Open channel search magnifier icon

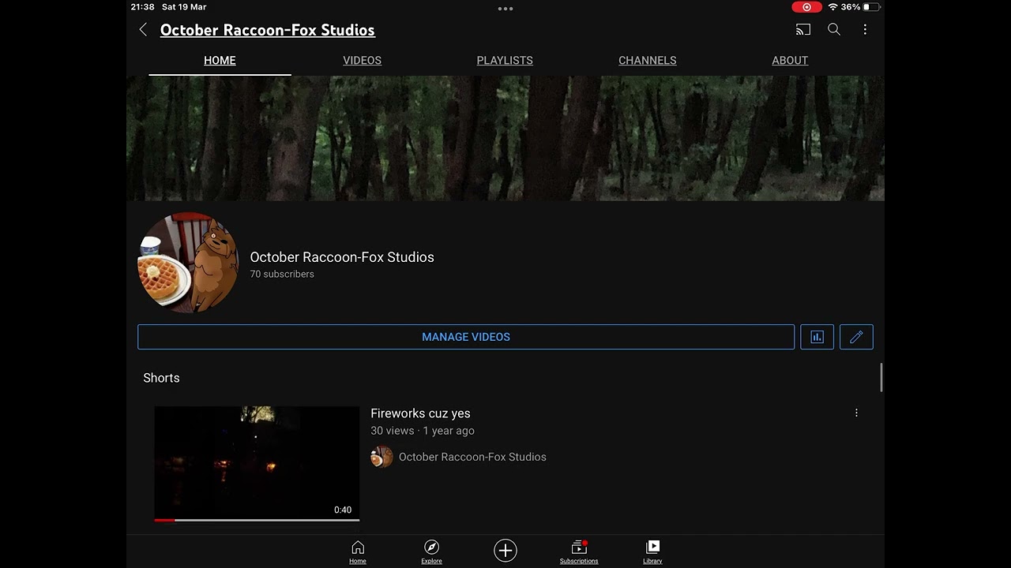[x=834, y=30]
